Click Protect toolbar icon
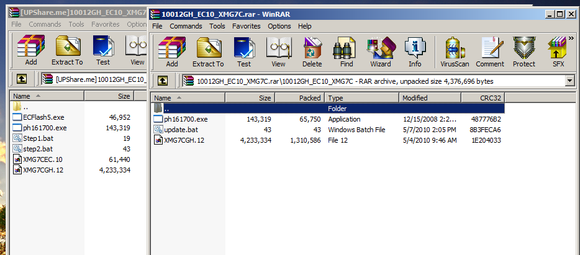The width and height of the screenshot is (580, 255). [523, 51]
